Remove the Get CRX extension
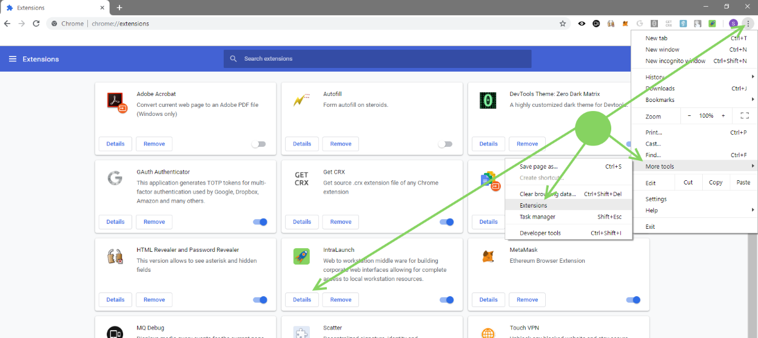Screen dimensions: 758x338 [341, 222]
